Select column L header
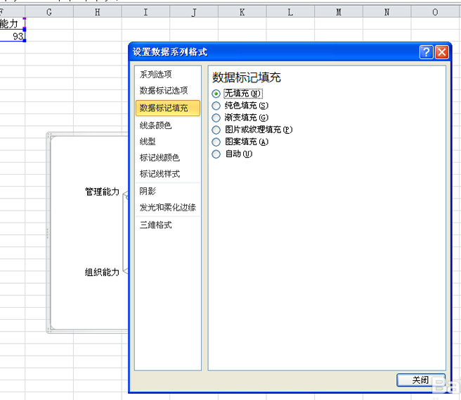The image size is (461, 400). (x=290, y=12)
